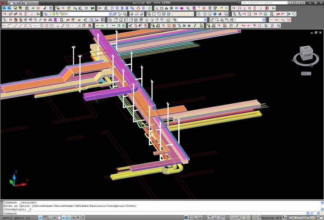Click the Pan hand icon in status bar
Image resolution: width=324 pixels, height=220 pixels.
(x=208, y=217)
